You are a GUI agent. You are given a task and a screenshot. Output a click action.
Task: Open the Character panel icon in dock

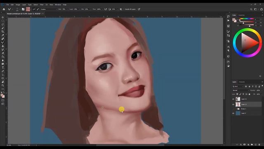(x=228, y=47)
